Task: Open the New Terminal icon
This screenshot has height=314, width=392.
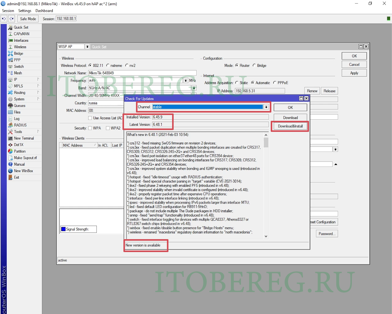Action: click(10, 138)
